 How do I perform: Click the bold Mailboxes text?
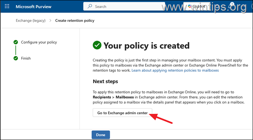click(x=125, y=97)
